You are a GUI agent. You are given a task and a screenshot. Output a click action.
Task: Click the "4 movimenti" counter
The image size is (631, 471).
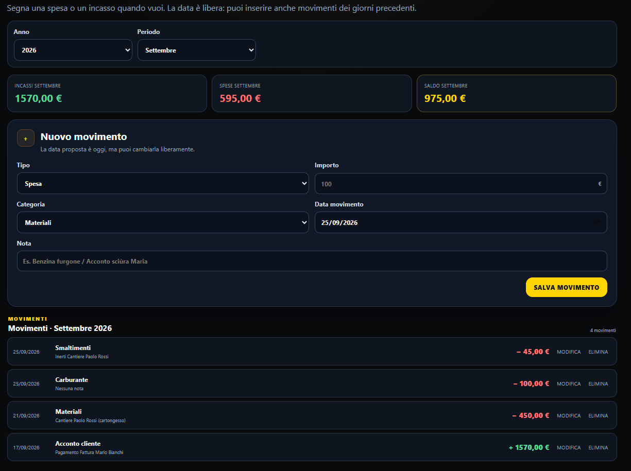point(603,330)
